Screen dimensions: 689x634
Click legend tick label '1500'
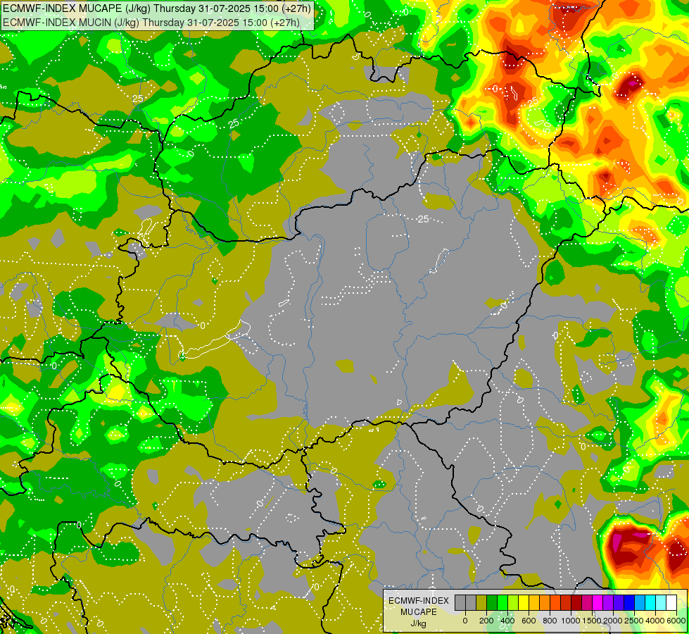click(592, 621)
